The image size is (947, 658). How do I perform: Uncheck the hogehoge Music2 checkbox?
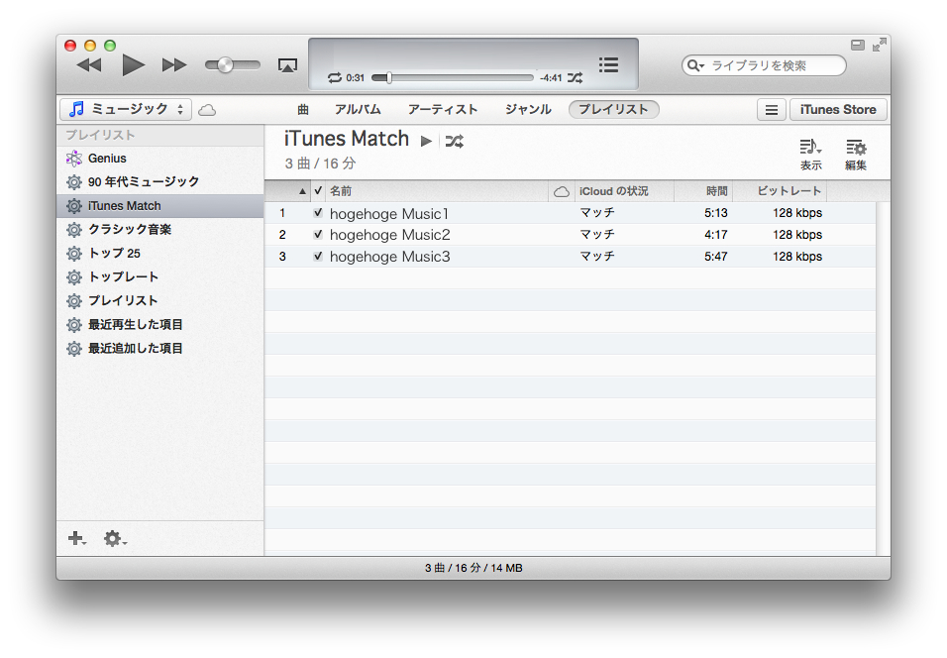tap(318, 235)
